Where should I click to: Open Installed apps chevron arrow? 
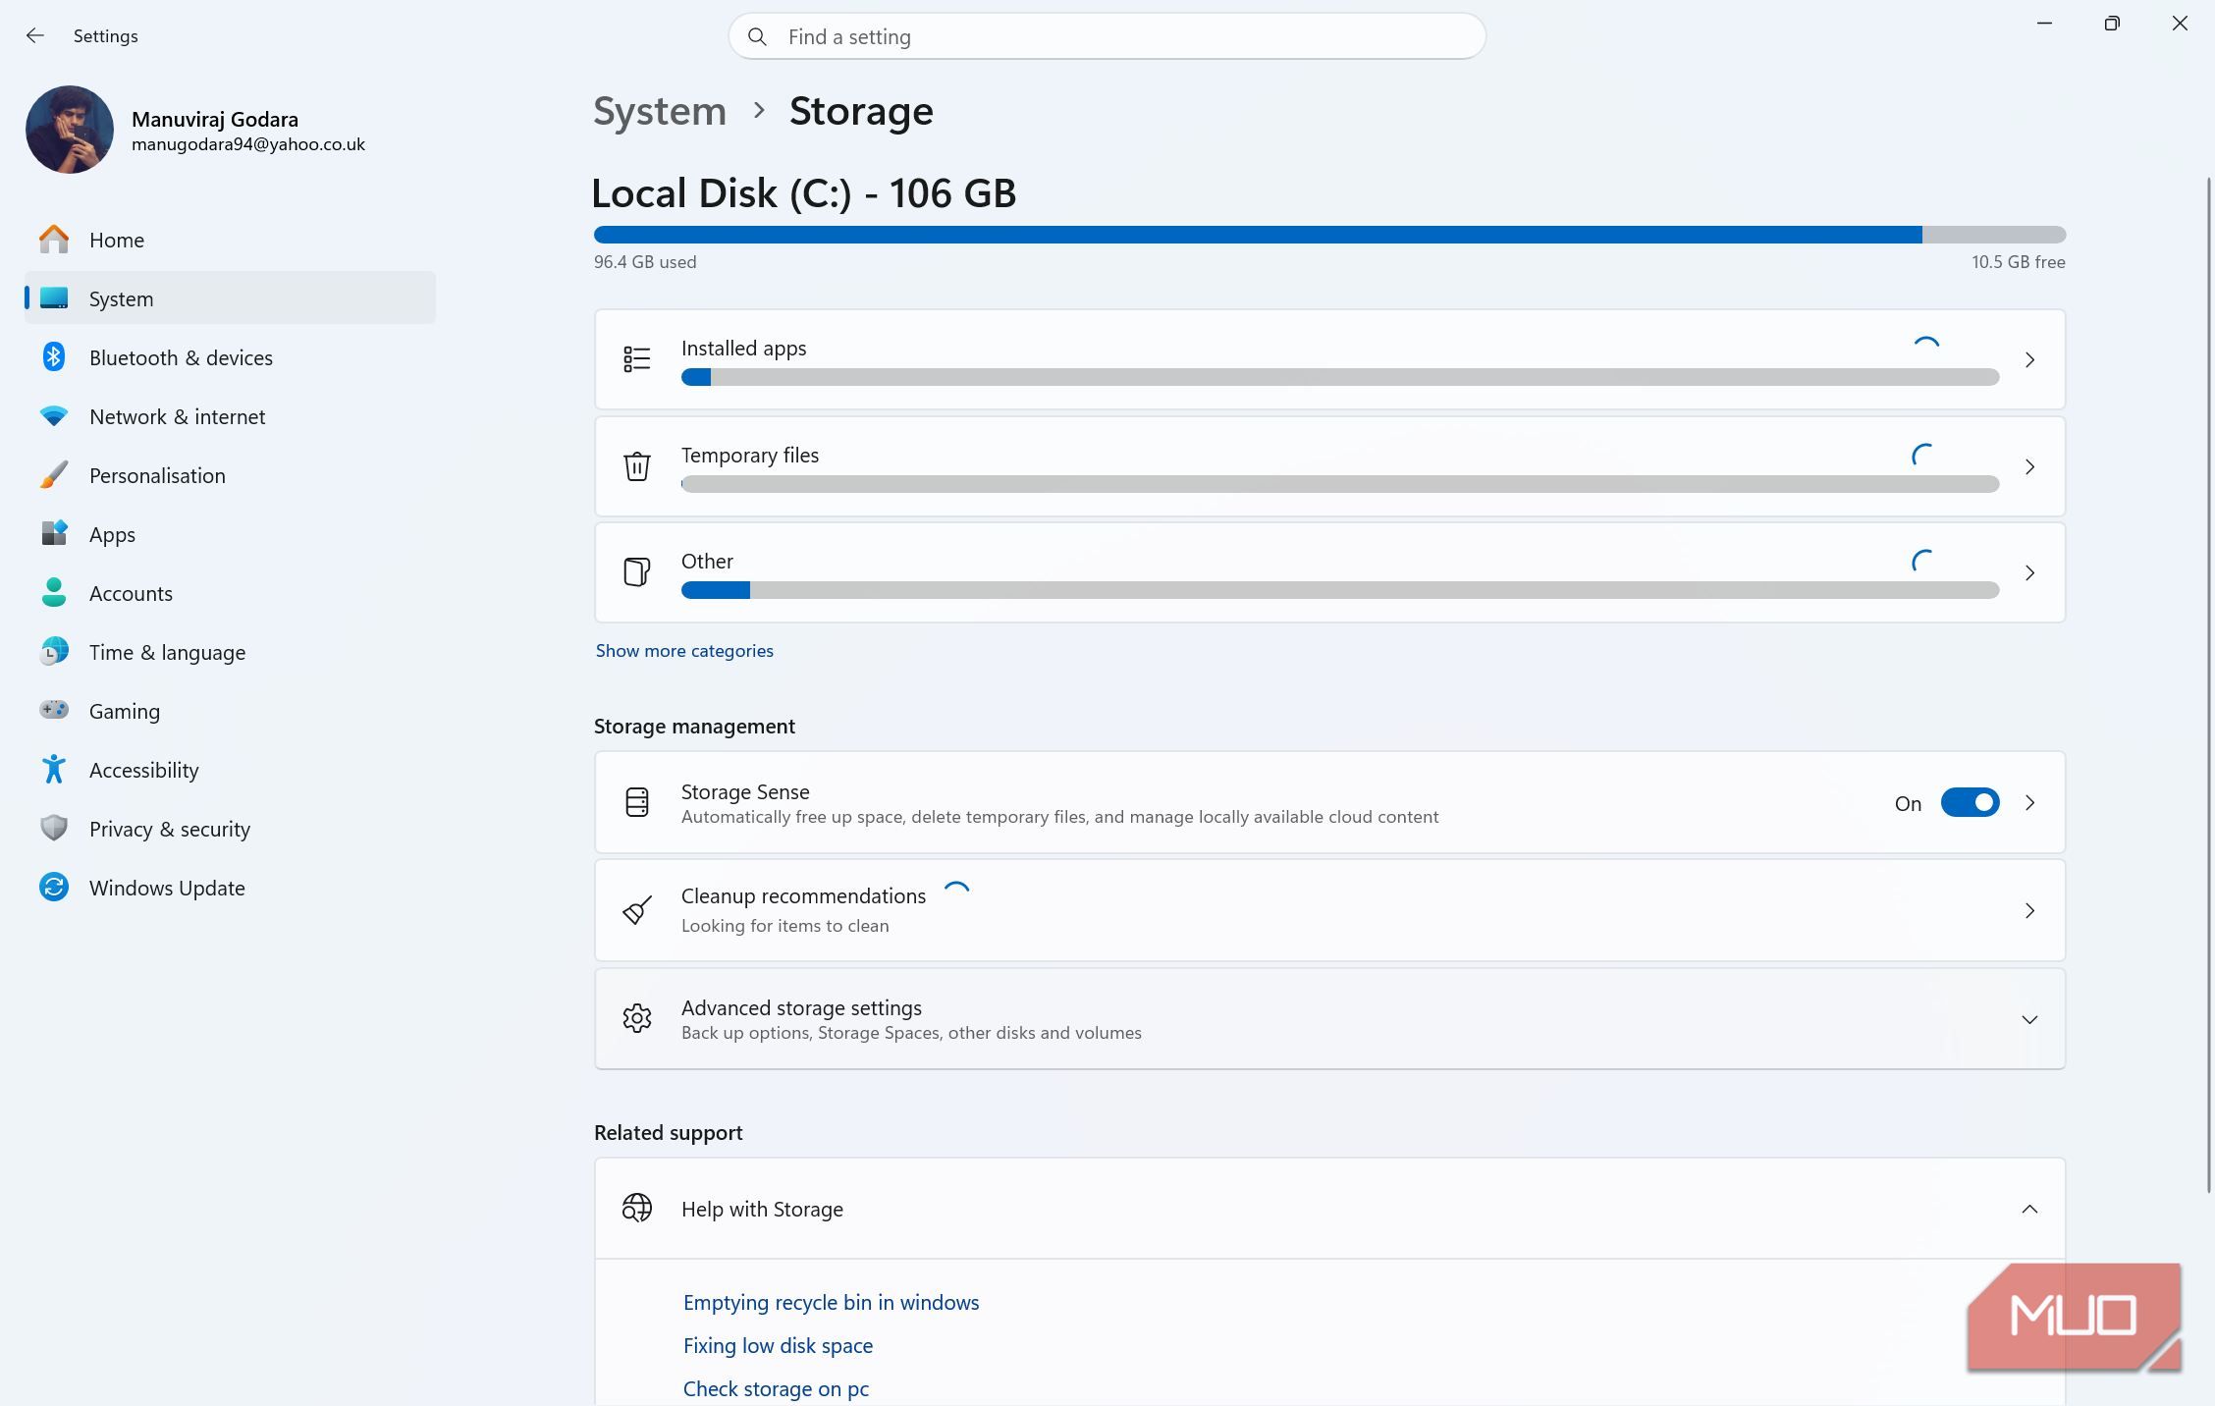2029,360
